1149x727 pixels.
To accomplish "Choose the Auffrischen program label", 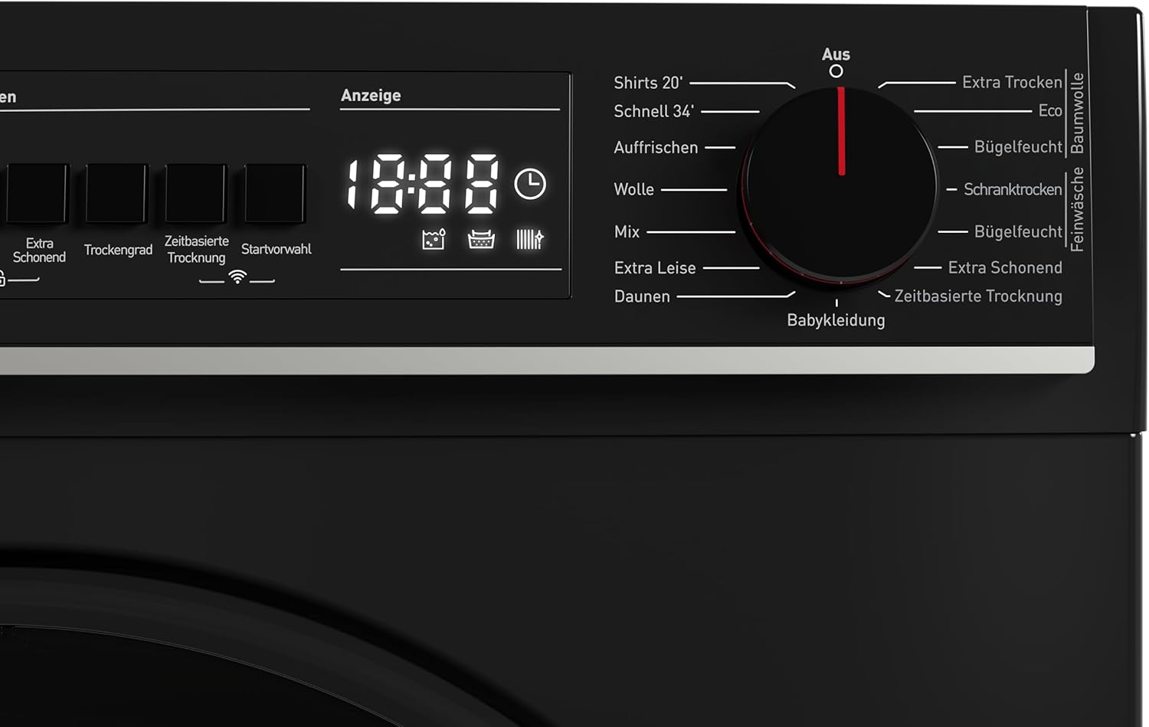I will coord(656,147).
